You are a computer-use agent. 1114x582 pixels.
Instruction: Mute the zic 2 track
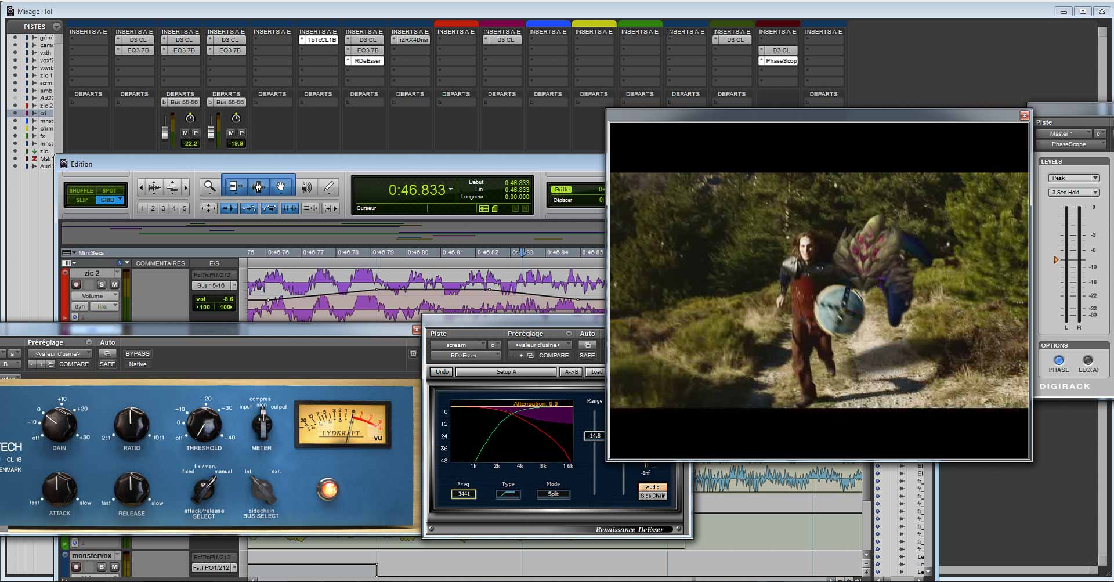pyautogui.click(x=114, y=284)
